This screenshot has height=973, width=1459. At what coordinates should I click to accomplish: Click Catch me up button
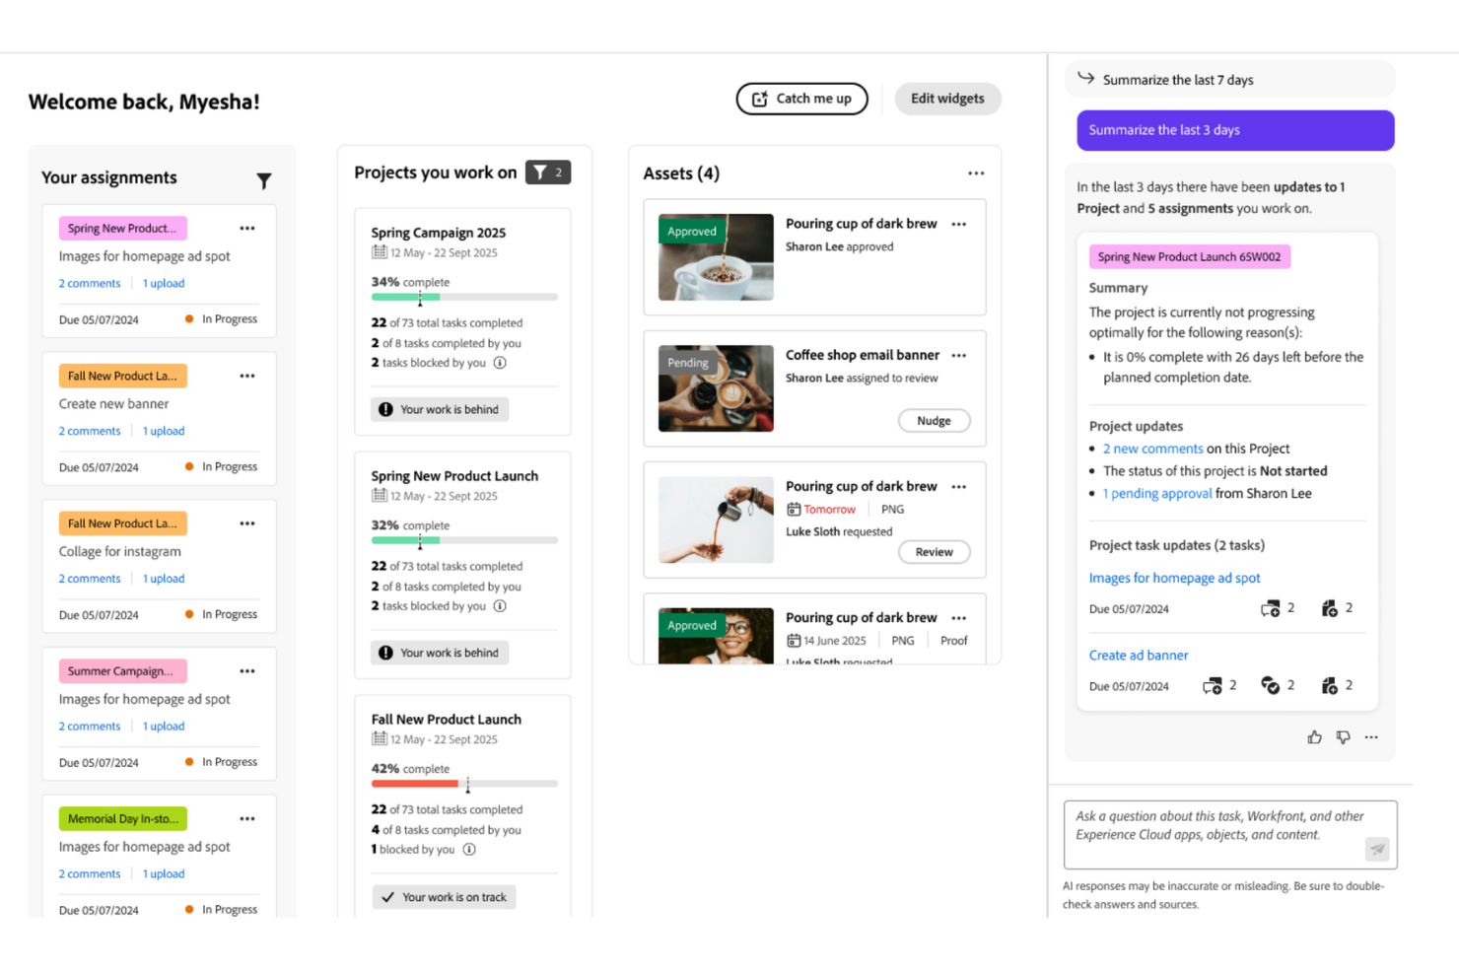801,99
